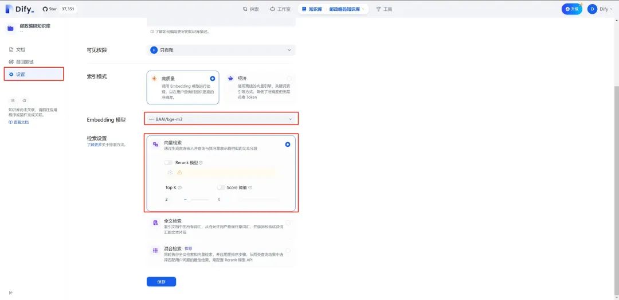
Task: Click the 经济 purple icon
Action: pos(230,79)
